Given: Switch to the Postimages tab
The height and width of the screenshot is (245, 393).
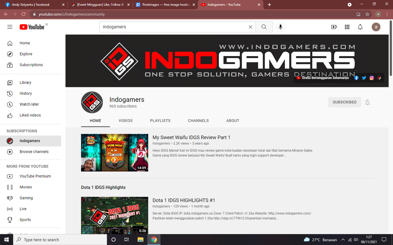Looking at the screenshot, I should click(x=166, y=5).
